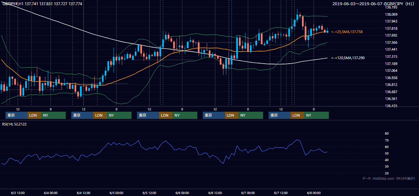Select the 6/6 12:00 time axis label
The image size is (419, 196).
tap(215, 193)
